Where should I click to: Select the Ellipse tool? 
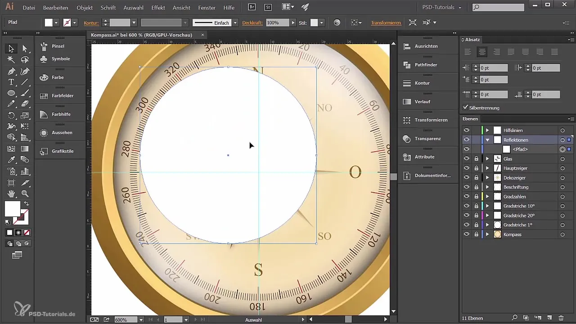tap(11, 93)
